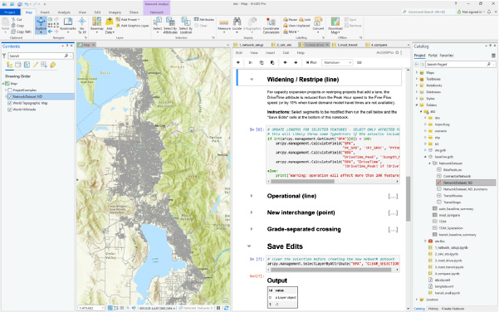Toggle NetworkDataset_ND layer visibility

[10, 97]
